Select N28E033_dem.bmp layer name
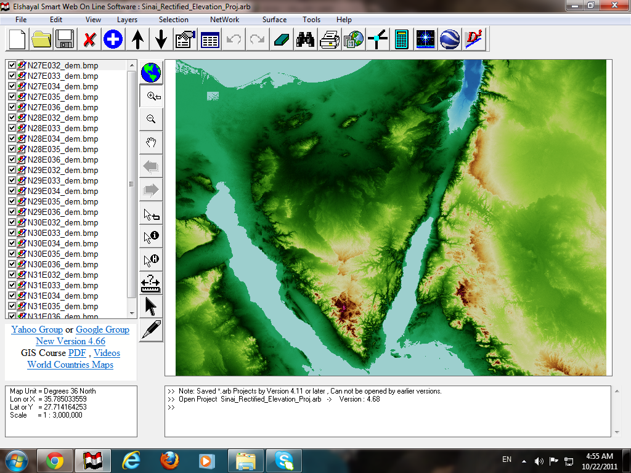631x473 pixels. (x=63, y=128)
